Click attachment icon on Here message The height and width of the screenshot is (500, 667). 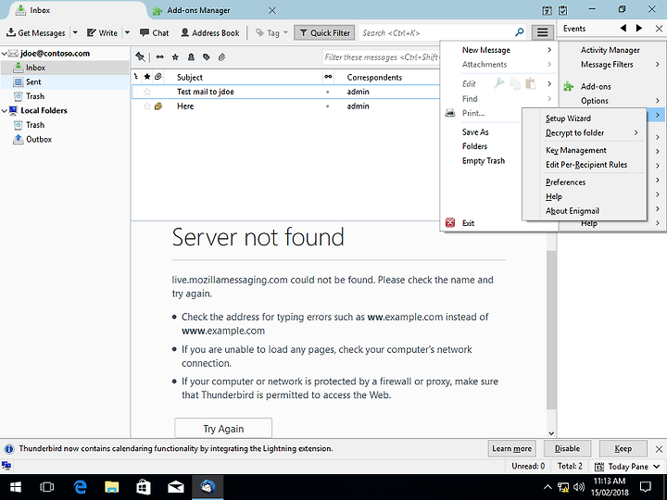[x=158, y=106]
